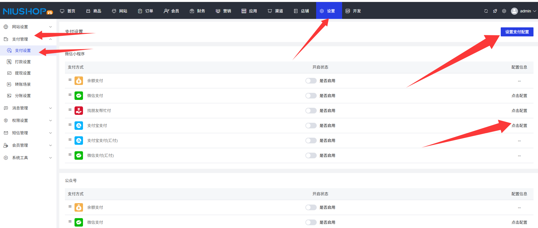This screenshot has height=228, width=538.
Task: Enable 微信支付 switch under 微信小程序
Action: [311, 96]
